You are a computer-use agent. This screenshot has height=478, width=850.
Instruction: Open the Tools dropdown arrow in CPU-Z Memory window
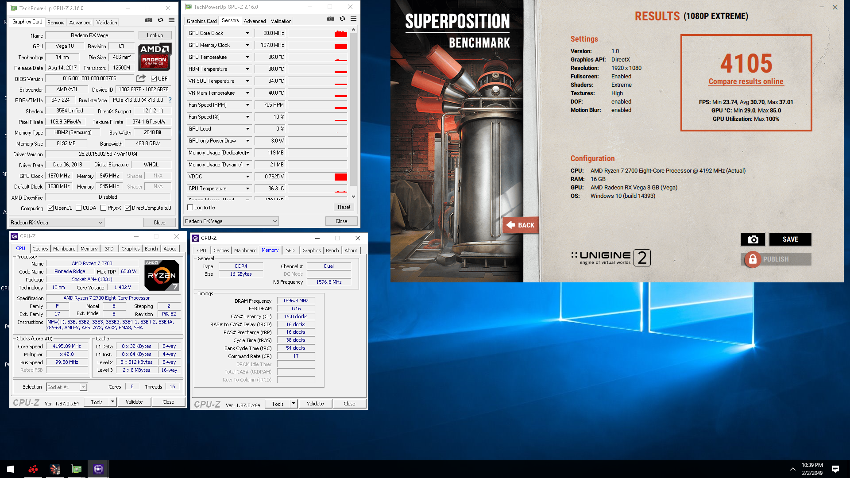(x=294, y=404)
